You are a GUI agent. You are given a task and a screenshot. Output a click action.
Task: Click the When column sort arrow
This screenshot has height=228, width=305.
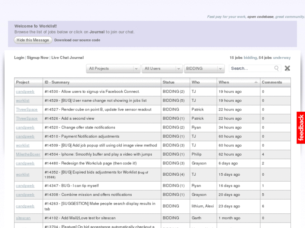click(x=256, y=82)
